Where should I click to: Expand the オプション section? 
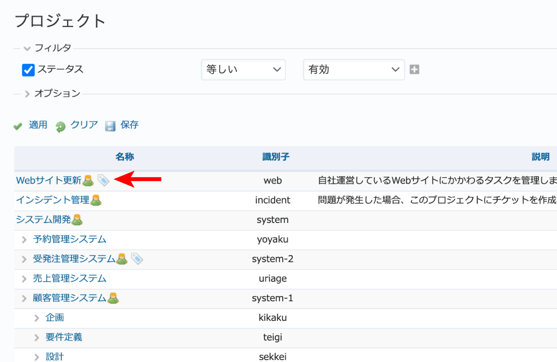[27, 94]
